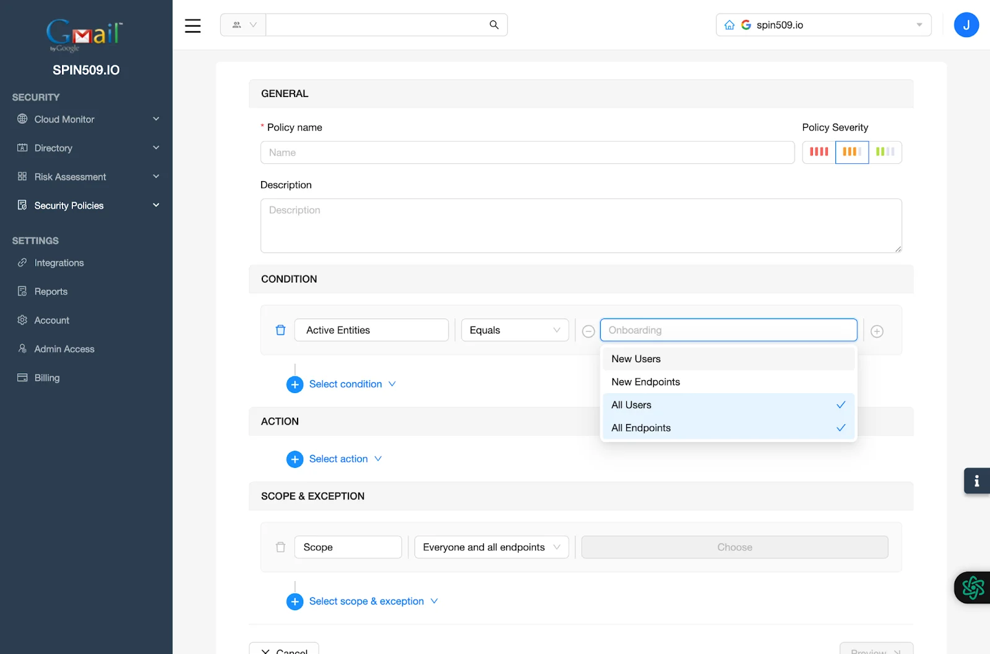Select New Users from the dropdown list
Screen dimensions: 990x654
click(x=635, y=359)
